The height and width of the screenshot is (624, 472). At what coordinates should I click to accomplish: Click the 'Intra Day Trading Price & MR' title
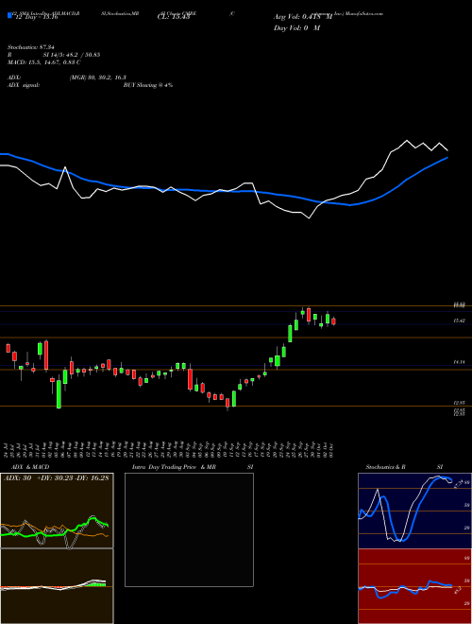[x=174, y=467]
